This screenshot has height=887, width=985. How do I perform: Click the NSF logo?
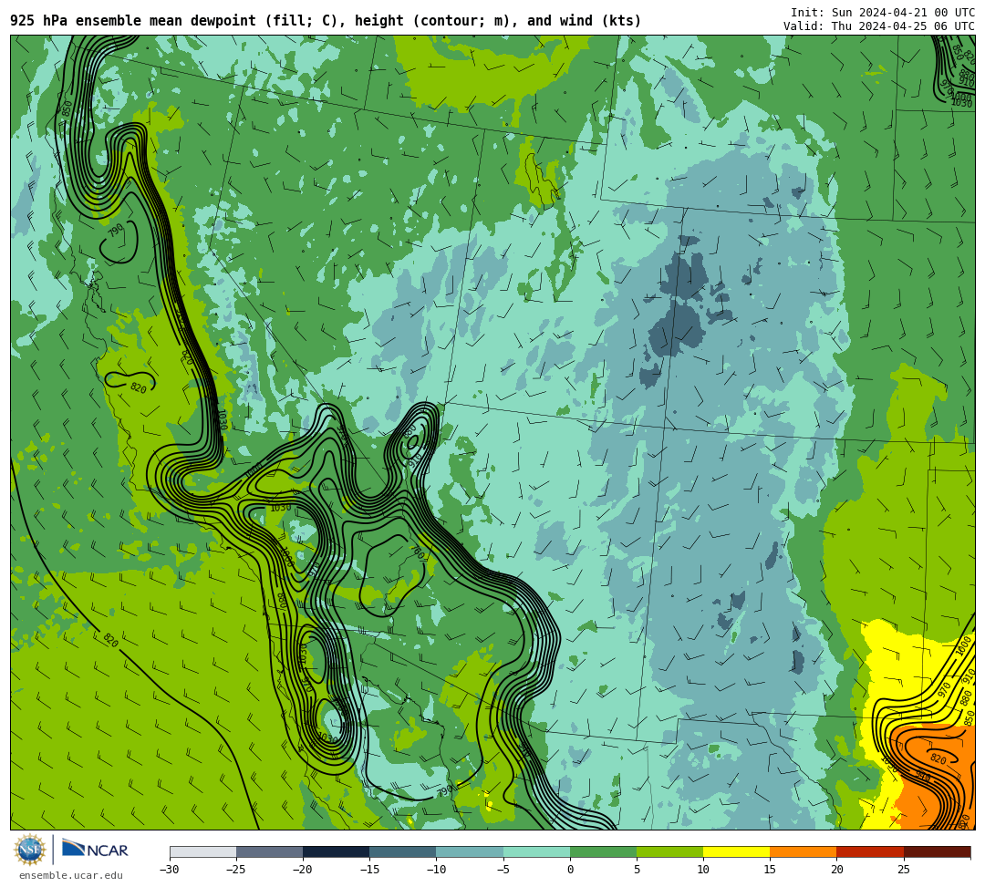[29, 850]
